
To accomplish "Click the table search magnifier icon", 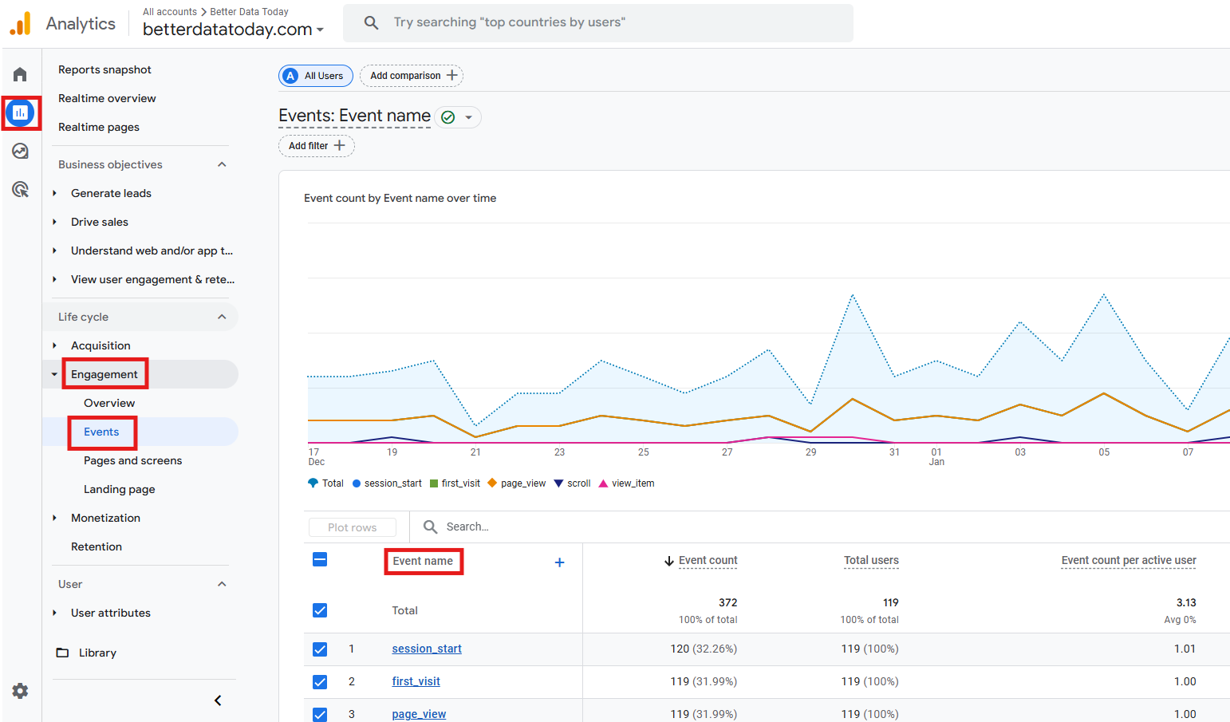I will [430, 527].
